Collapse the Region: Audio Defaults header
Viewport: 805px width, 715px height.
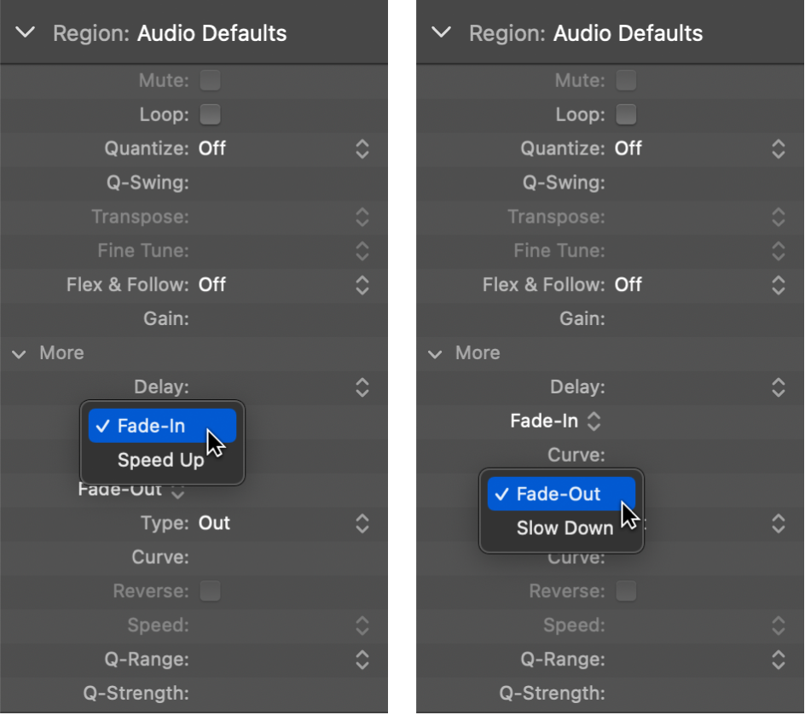25,33
